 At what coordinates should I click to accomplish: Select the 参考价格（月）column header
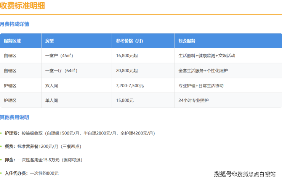pyautogui.click(x=130, y=41)
